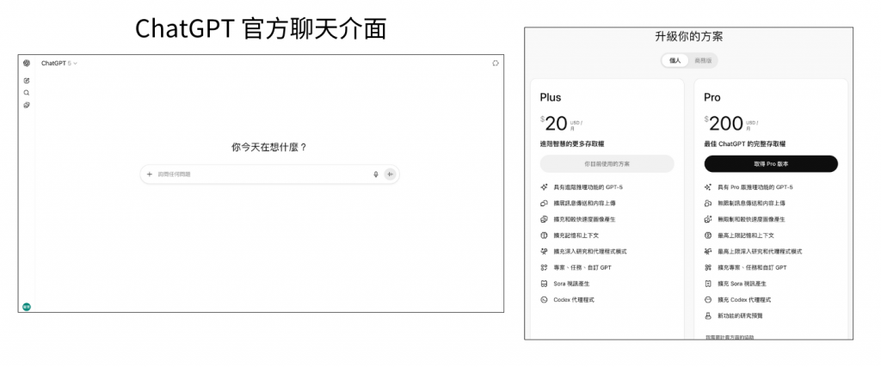This screenshot has height=367, width=881.
Task: Click the icon beside Pro 無限制和較快速度圖像產生
Action: point(708,219)
